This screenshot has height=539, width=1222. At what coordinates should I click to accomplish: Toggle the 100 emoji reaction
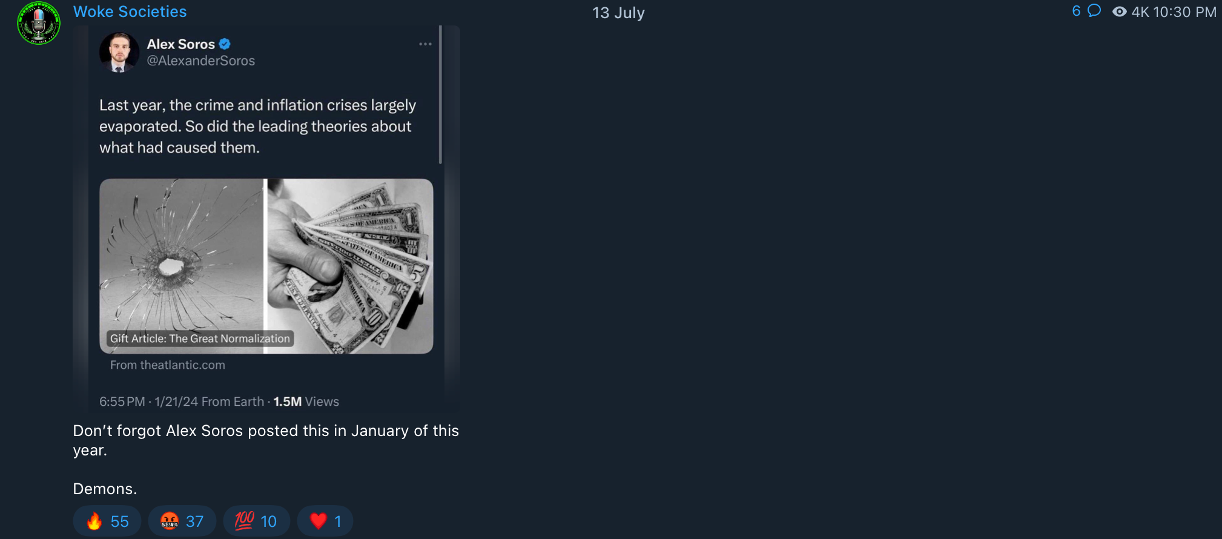[256, 521]
